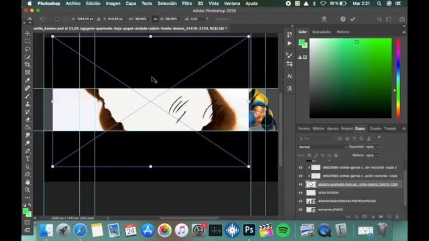This screenshot has height=241, width=429.
Task: Select the Hand tool
Action: coord(27,182)
